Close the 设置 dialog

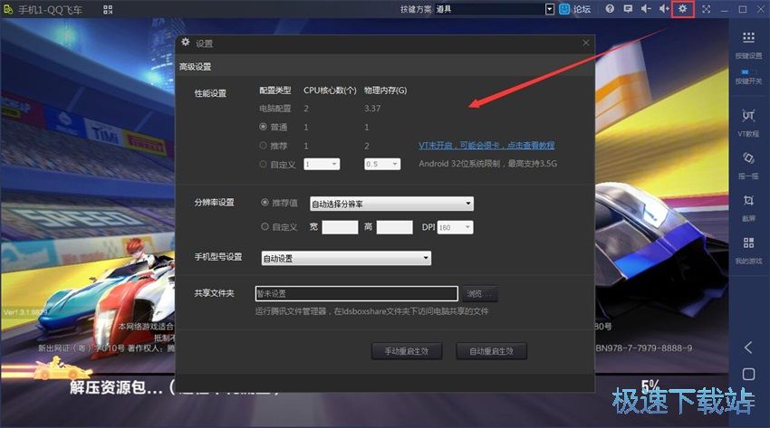586,43
